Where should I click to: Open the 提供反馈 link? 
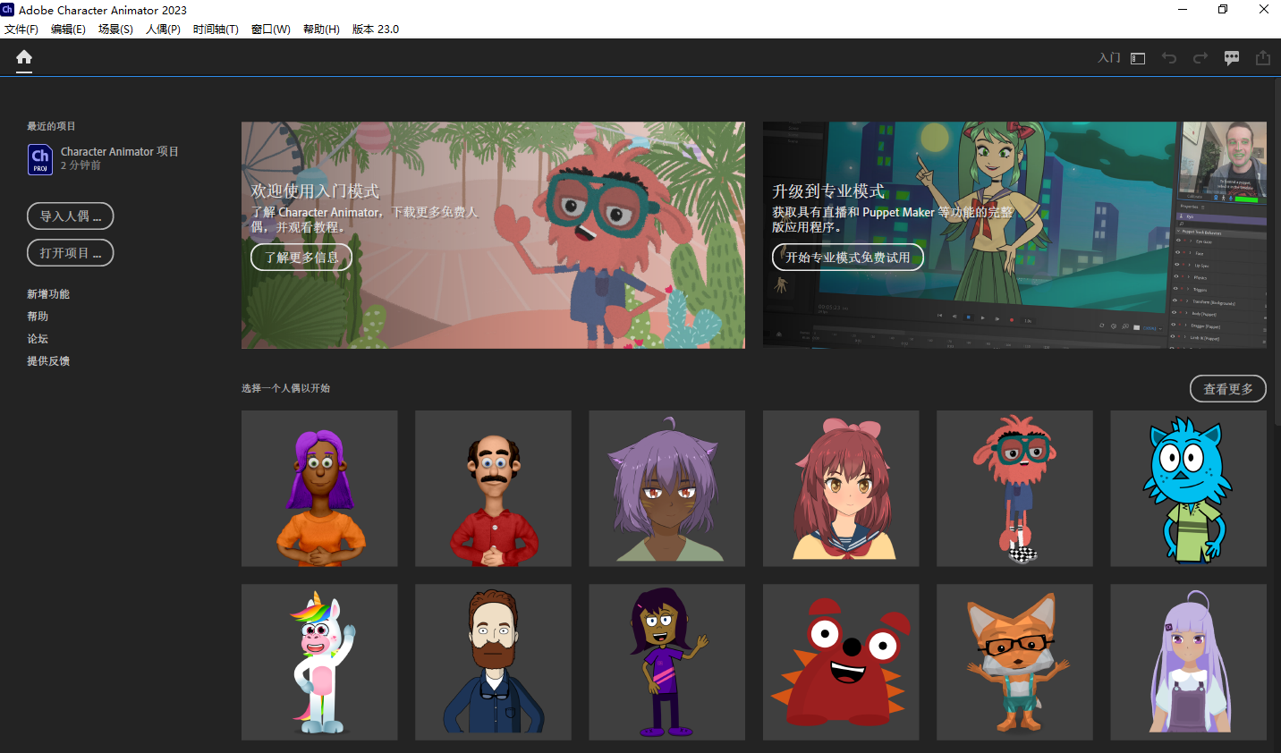point(48,361)
